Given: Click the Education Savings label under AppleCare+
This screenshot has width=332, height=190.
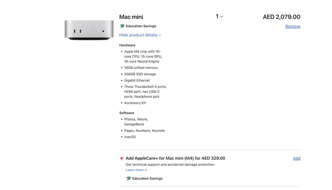Looking at the screenshot, I should [147, 179].
